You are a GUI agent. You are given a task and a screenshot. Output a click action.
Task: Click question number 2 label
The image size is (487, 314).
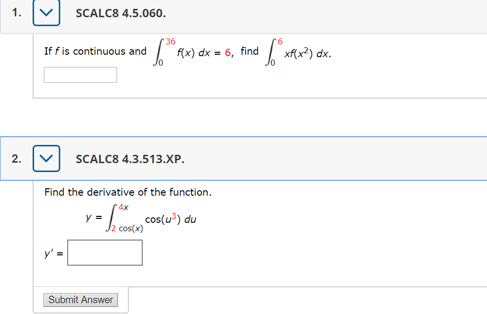point(16,158)
